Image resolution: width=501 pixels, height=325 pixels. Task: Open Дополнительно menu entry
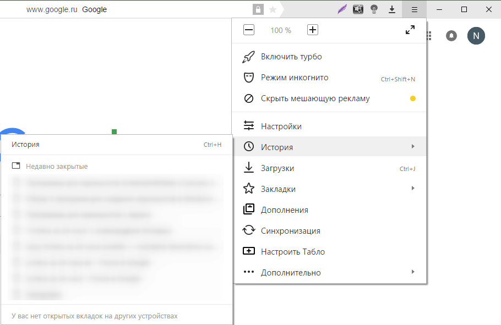329,273
